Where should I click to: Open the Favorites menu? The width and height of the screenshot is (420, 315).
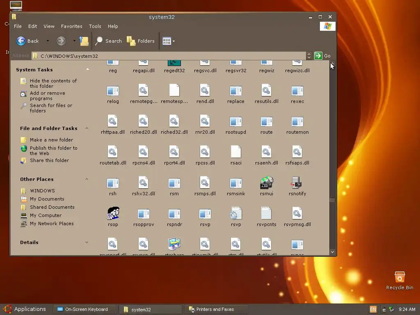pos(71,26)
